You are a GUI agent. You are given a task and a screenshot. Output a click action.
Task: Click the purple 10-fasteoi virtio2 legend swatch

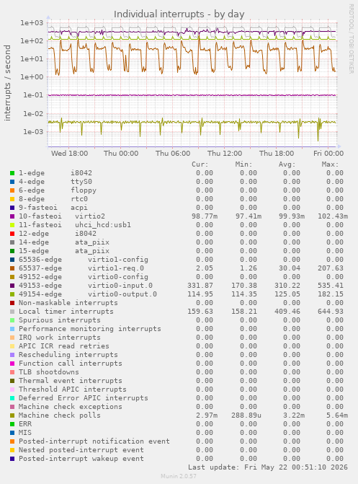tap(12, 216)
